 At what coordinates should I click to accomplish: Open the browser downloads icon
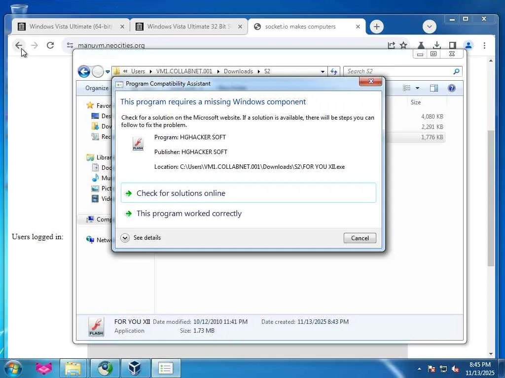pos(437,45)
